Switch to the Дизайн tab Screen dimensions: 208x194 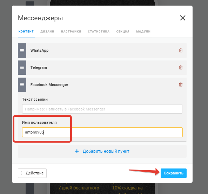47,31
